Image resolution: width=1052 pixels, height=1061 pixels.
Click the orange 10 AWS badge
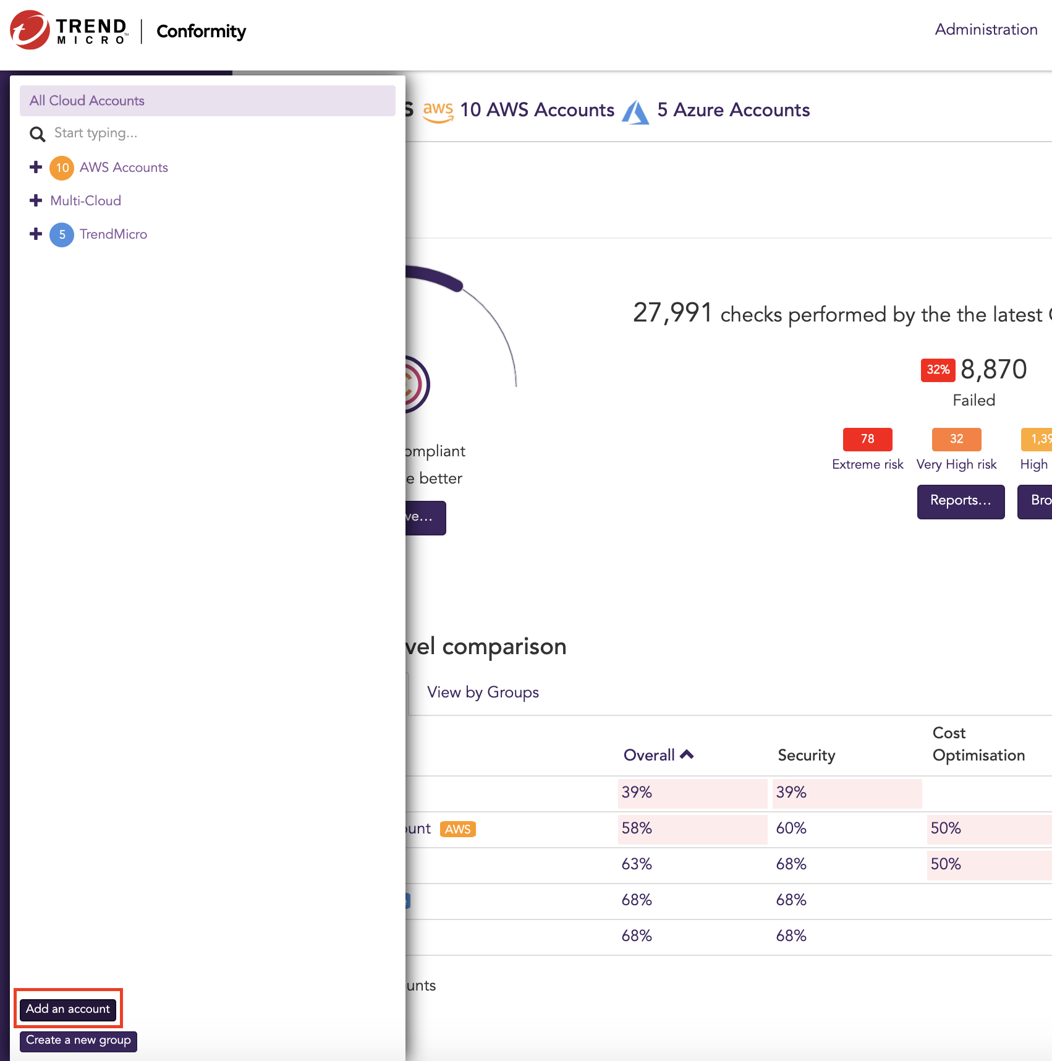[x=62, y=168]
